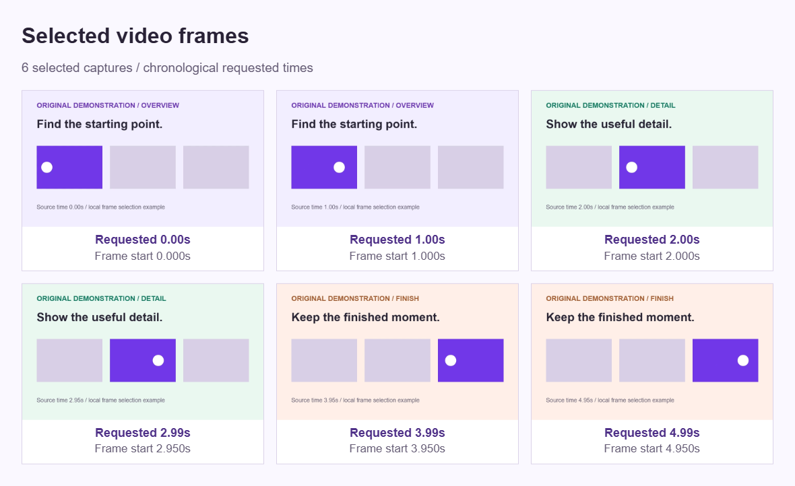
Task: Select the purple middle block in the 2.00s frame
Action: (x=652, y=167)
